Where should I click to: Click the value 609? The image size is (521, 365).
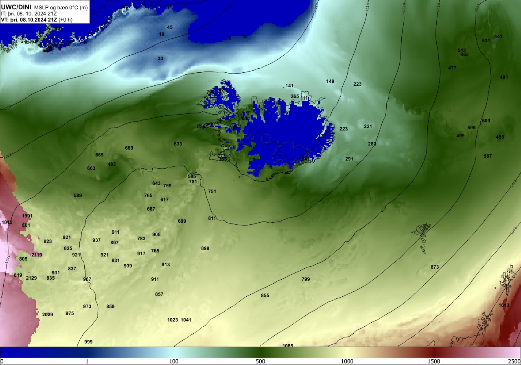pyautogui.click(x=486, y=121)
